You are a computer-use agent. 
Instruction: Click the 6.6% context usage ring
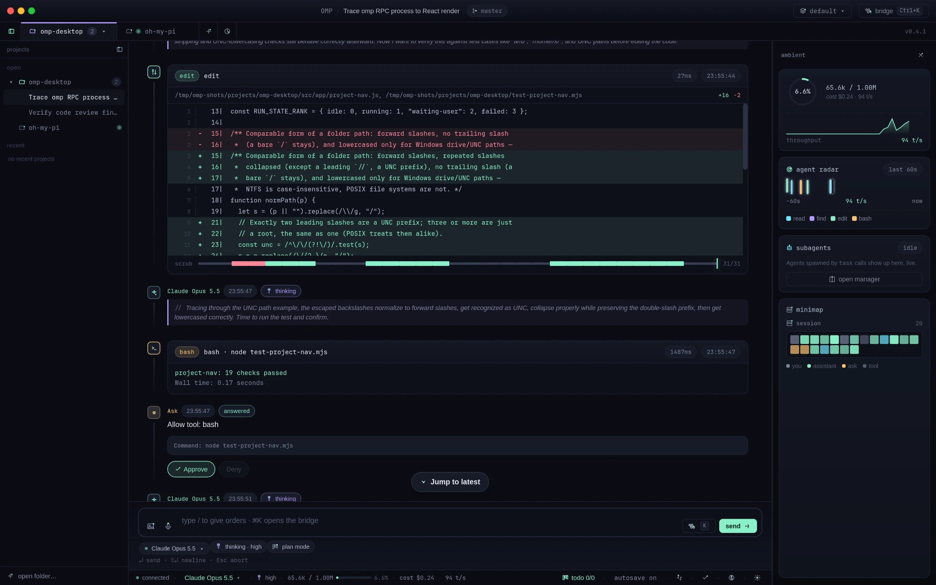(803, 92)
